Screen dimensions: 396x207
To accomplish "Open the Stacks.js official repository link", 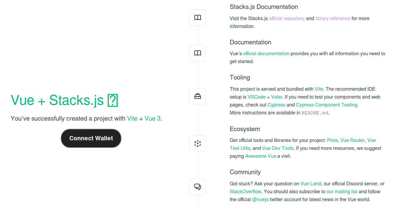I will [286, 18].
